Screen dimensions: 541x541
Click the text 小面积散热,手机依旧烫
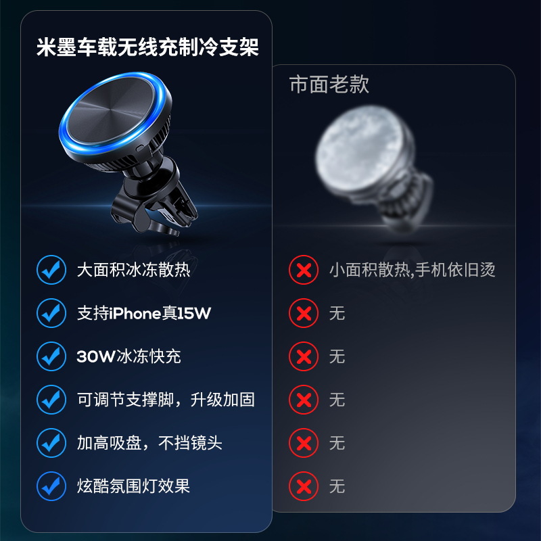[x=413, y=270]
